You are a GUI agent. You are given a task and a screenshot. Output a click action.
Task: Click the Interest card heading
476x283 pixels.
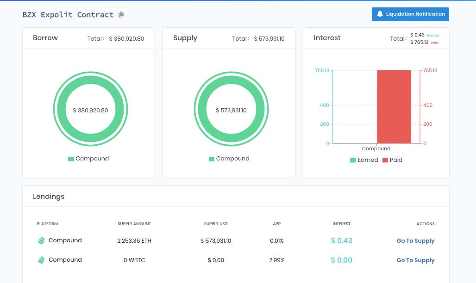[327, 38]
